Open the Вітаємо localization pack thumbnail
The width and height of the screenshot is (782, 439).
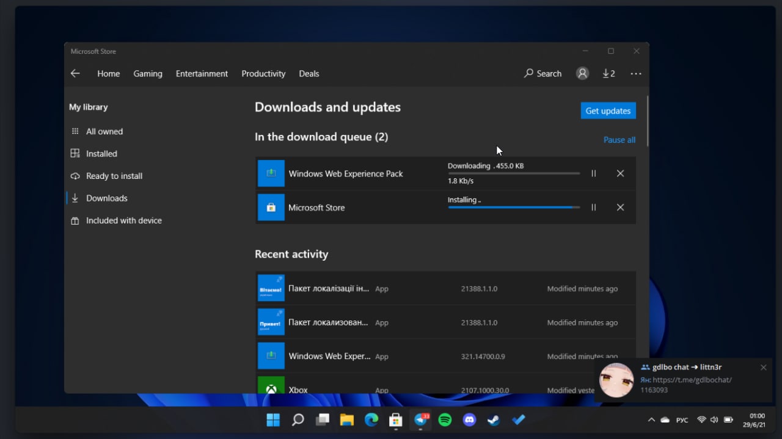point(271,288)
